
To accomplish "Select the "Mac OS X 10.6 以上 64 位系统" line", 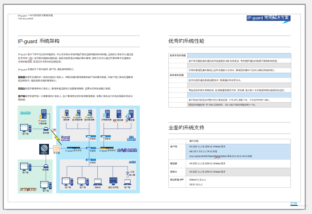I will click(203, 152).
